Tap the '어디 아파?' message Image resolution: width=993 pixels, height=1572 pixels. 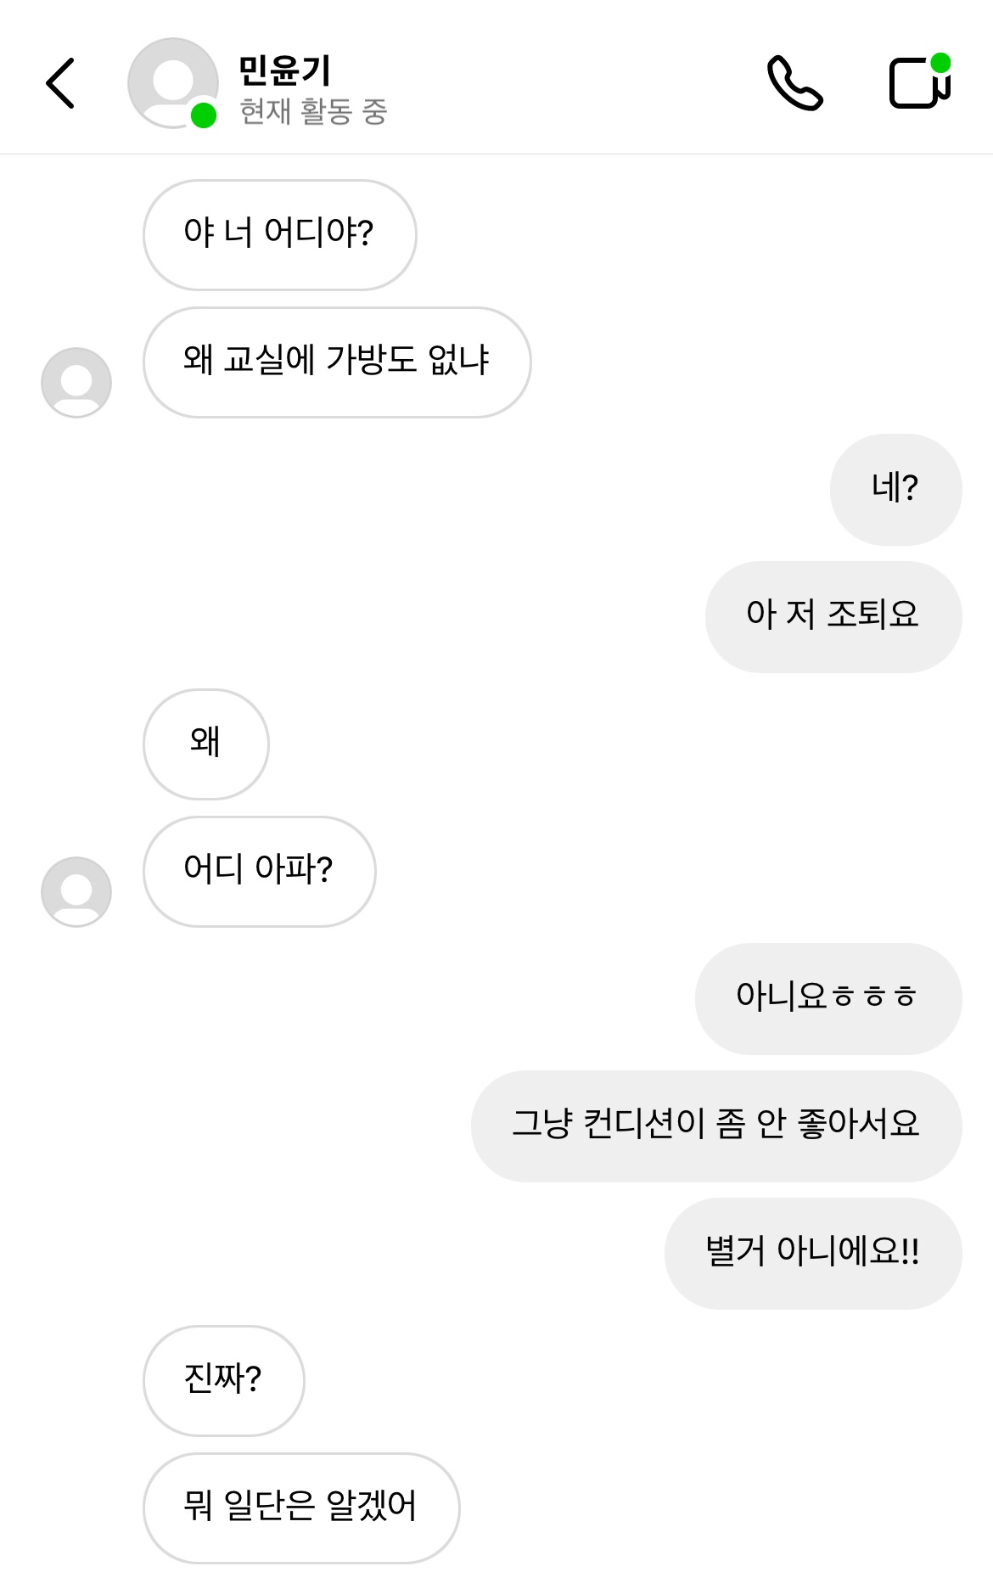click(x=259, y=871)
